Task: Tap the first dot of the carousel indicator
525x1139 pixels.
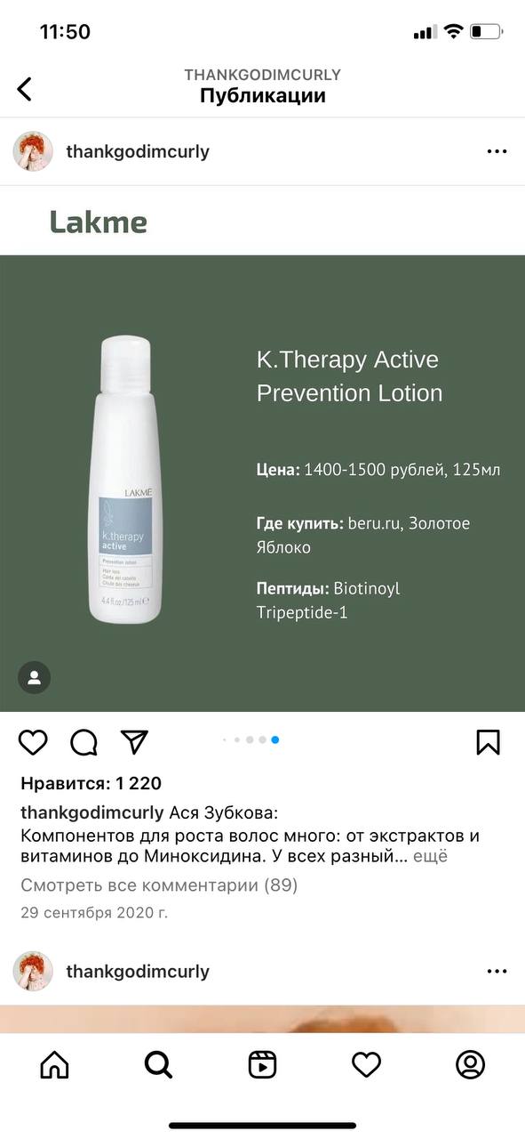Action: click(x=225, y=739)
